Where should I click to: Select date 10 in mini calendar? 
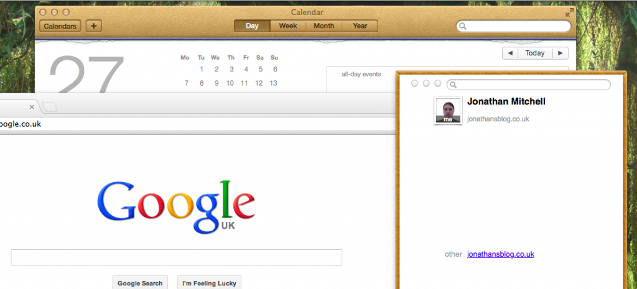(230, 83)
